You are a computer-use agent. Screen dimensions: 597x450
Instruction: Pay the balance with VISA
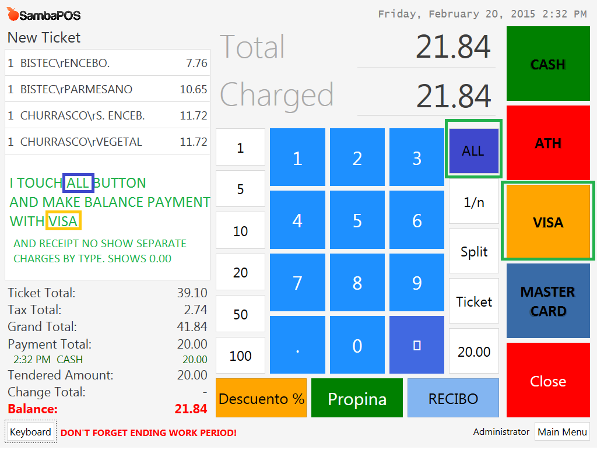[548, 222]
